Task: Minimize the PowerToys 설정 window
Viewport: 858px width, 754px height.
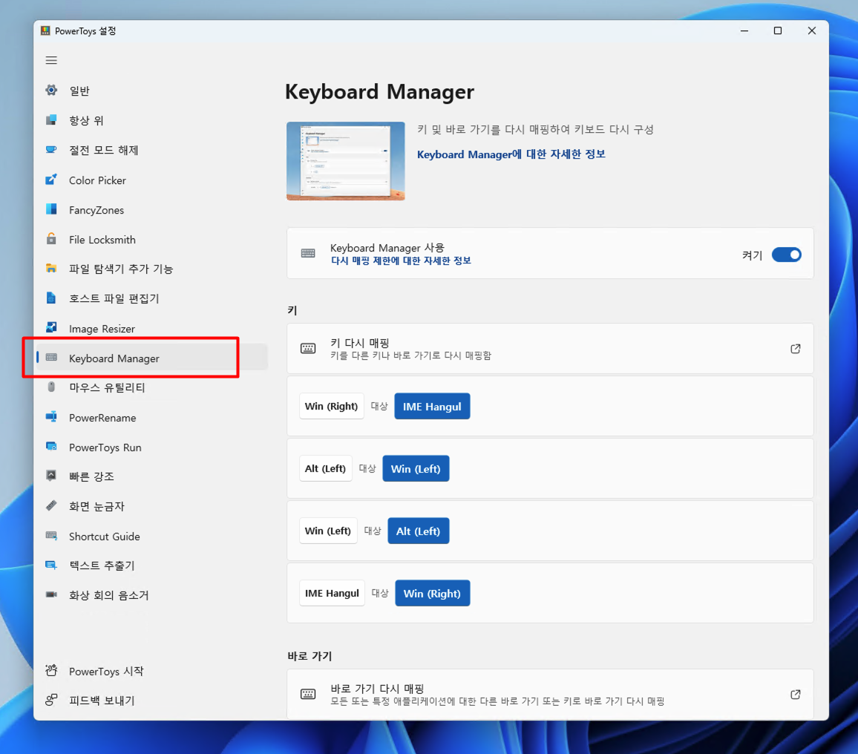Action: tap(744, 30)
